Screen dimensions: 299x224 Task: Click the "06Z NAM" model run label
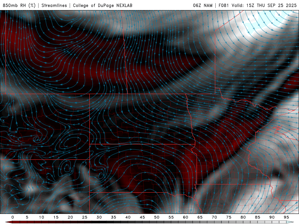(x=203, y=5)
